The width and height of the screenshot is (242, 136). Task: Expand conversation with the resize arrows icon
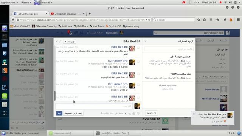(60, 41)
